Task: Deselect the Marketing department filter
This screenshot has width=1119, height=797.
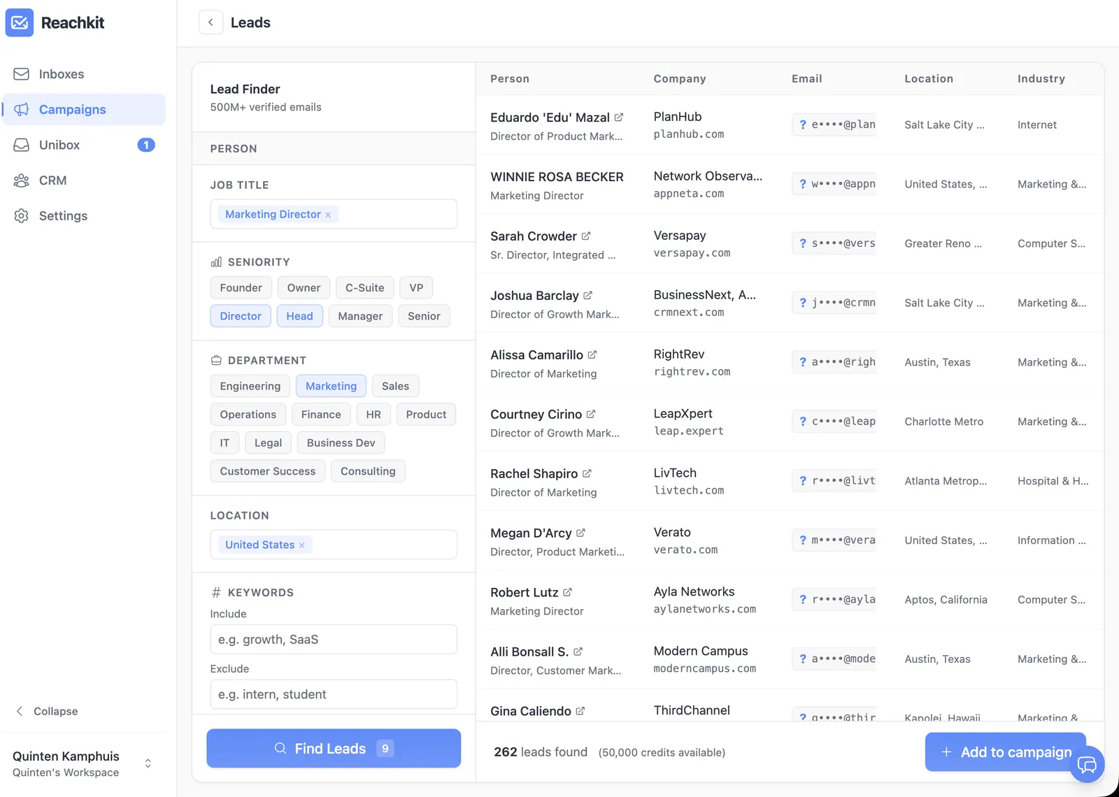Action: click(x=331, y=386)
